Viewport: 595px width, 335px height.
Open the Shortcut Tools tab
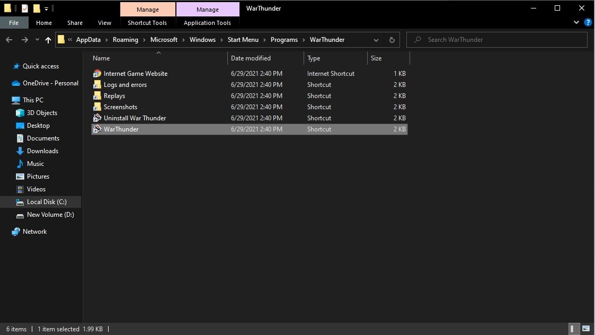pyautogui.click(x=147, y=23)
